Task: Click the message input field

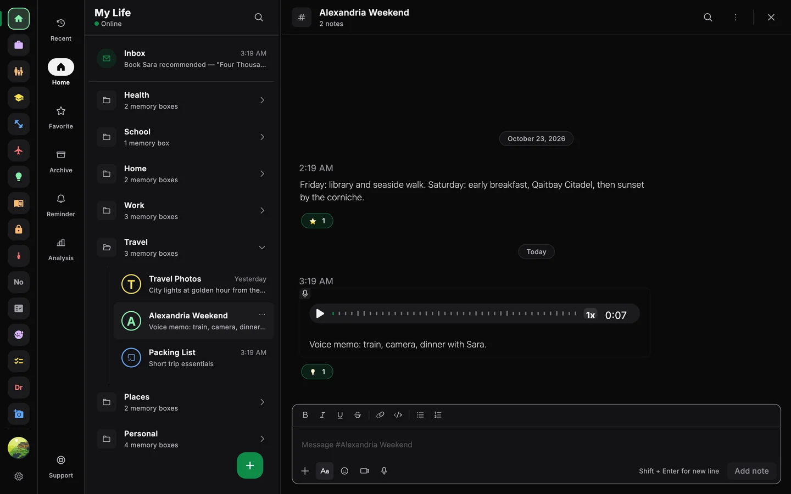Action: [x=536, y=445]
